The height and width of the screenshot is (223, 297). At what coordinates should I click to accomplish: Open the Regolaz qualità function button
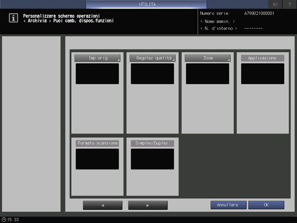(x=153, y=58)
